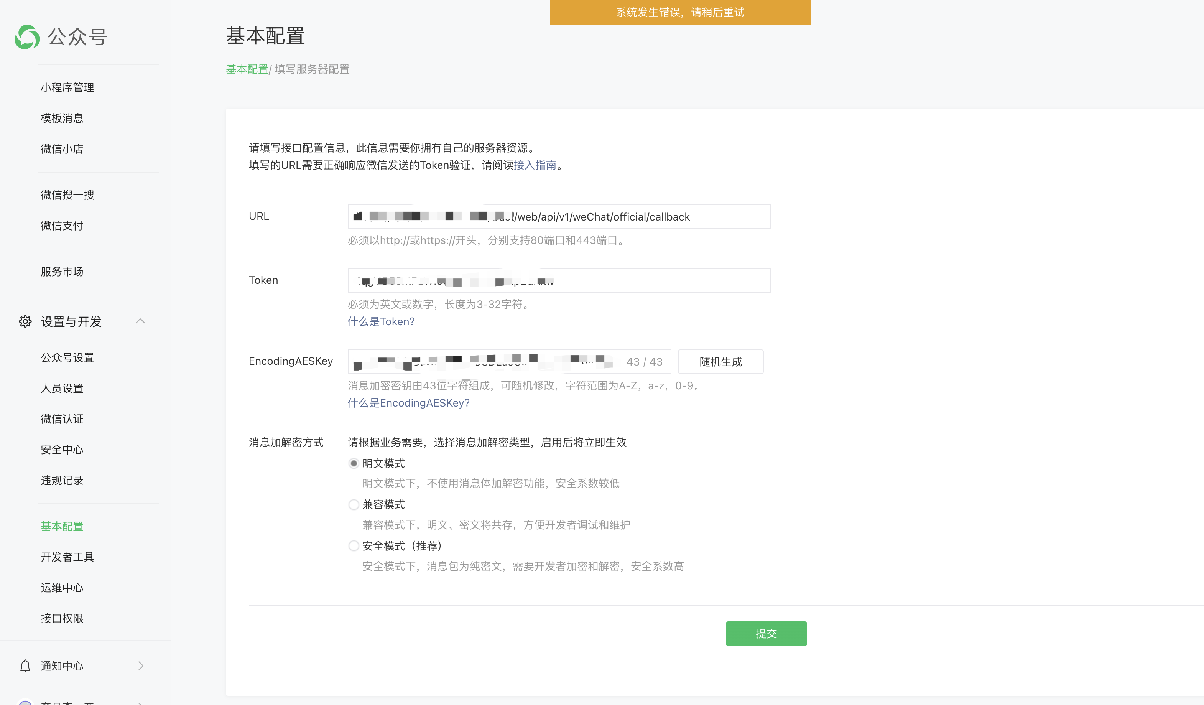Screen dimensions: 1204x705
Task: Select the 明文模式 radio button
Action: (x=354, y=463)
